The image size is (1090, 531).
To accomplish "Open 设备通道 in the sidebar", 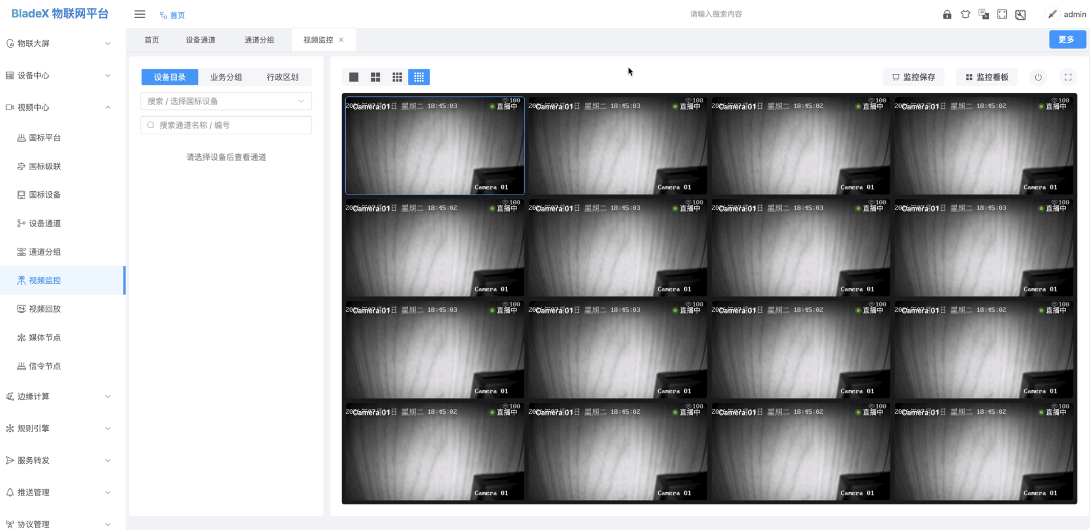I will (63, 224).
